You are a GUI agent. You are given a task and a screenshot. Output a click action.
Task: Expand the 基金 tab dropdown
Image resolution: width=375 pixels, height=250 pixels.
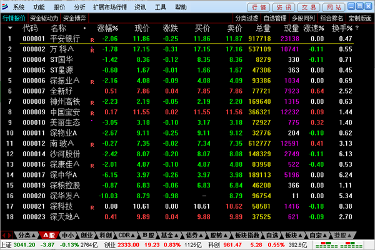176,236
